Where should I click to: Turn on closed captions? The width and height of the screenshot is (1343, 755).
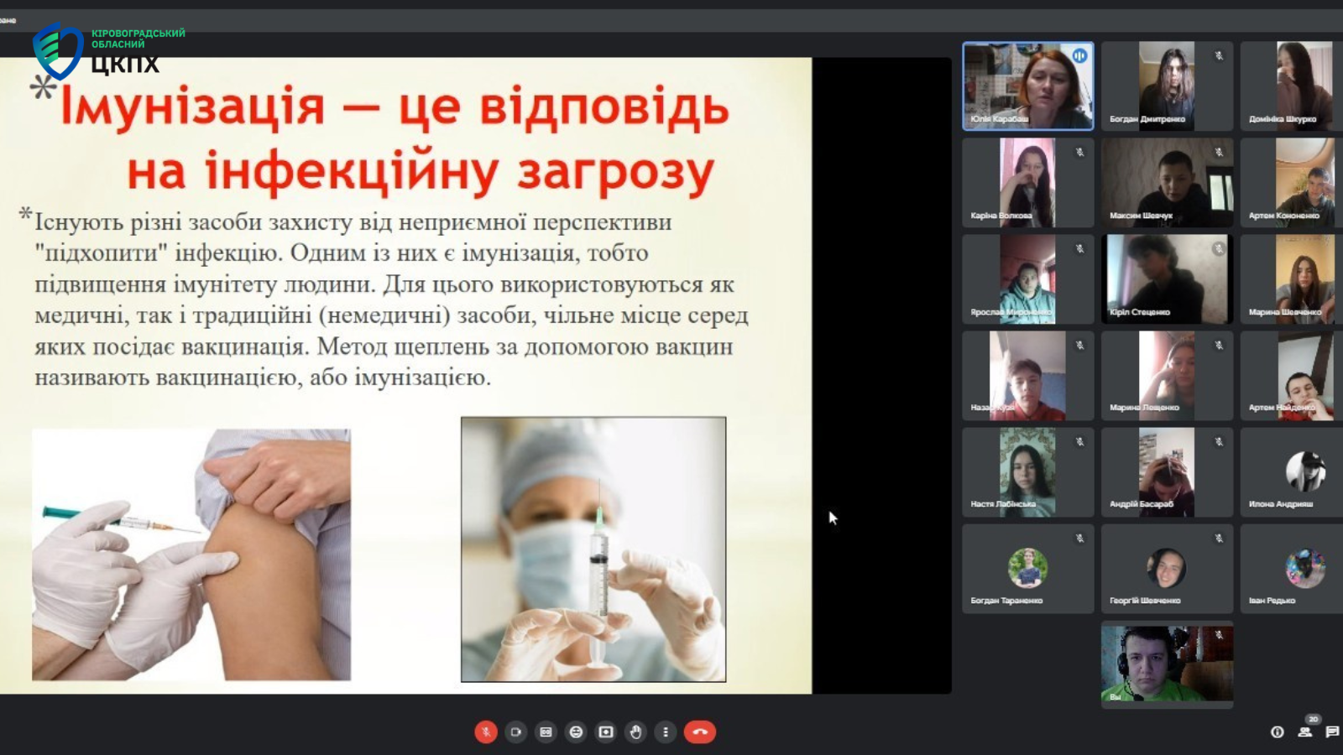pyautogui.click(x=546, y=732)
